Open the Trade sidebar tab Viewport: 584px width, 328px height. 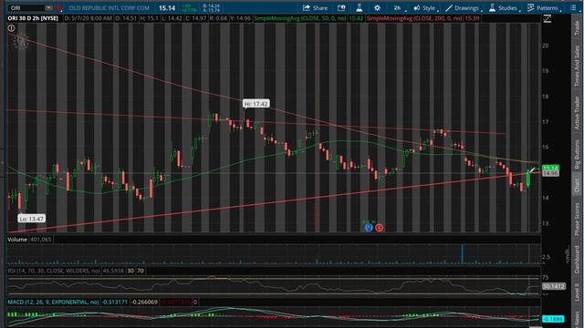pyautogui.click(x=578, y=28)
